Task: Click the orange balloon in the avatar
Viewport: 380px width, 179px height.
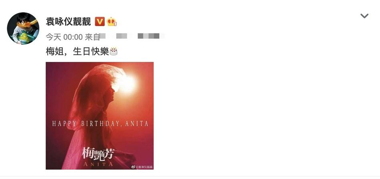Action: pos(27,24)
